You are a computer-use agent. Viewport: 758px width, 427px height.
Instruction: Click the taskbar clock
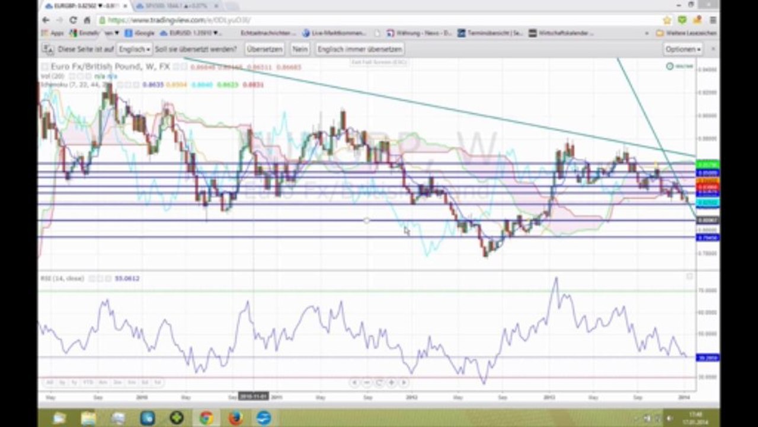point(694,418)
